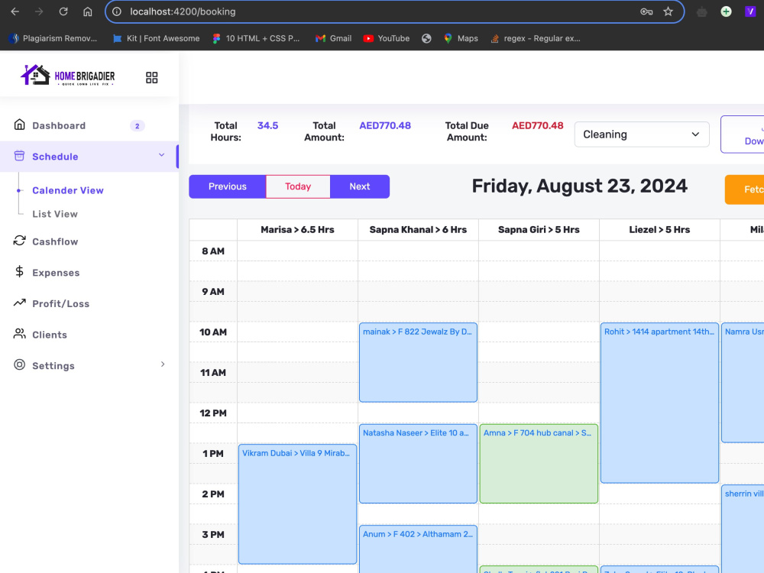The width and height of the screenshot is (764, 573).
Task: Open the Namra booking block
Action: click(743, 383)
